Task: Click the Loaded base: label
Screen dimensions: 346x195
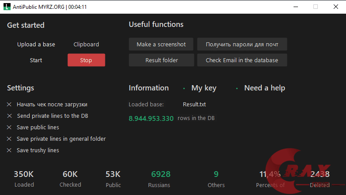Action: point(146,104)
